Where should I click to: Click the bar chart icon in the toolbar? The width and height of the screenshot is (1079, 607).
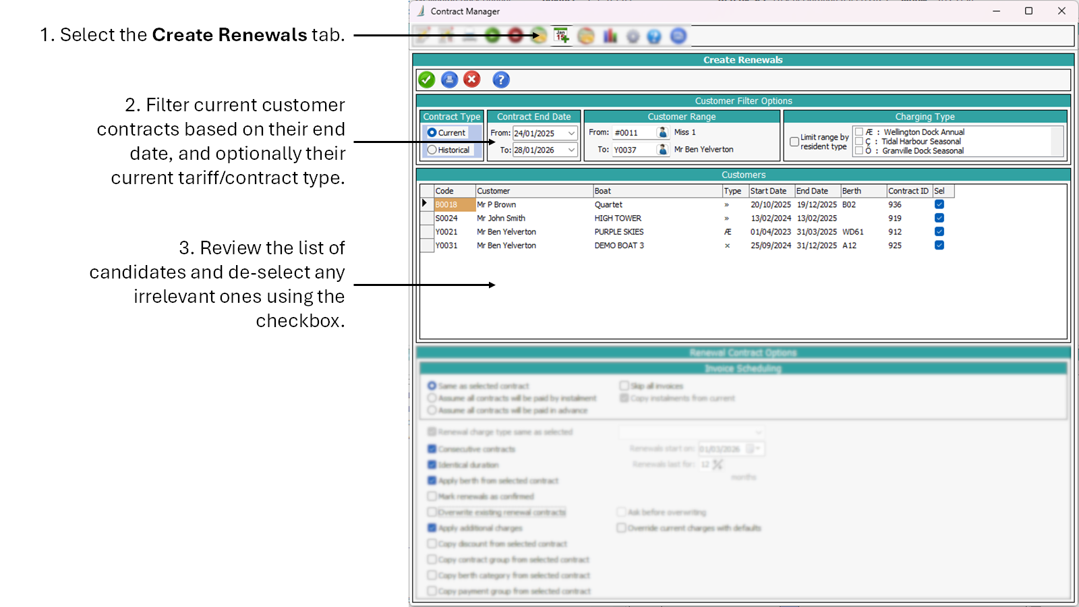click(x=610, y=36)
